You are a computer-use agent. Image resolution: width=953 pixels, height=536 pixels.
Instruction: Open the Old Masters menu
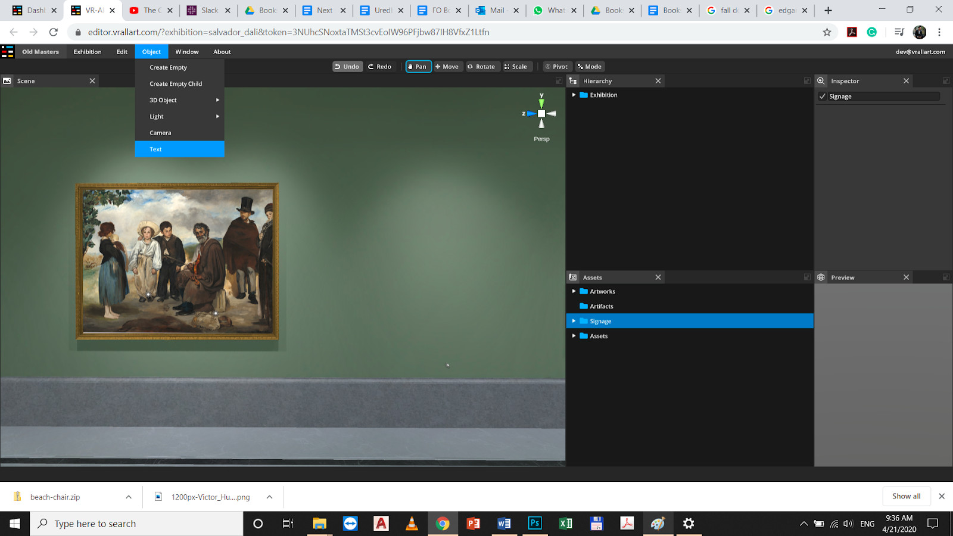pyautogui.click(x=41, y=52)
